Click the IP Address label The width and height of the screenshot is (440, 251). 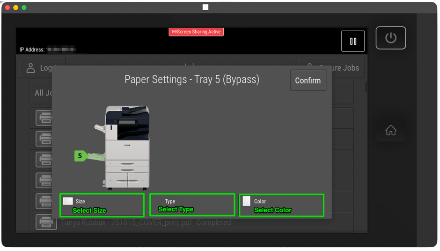pos(32,50)
